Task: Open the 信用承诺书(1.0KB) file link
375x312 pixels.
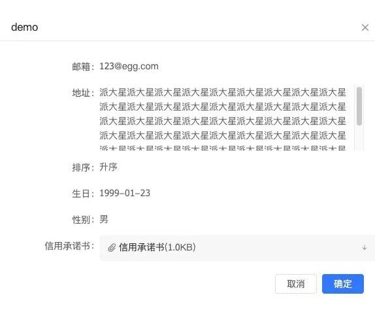Action: point(157,247)
